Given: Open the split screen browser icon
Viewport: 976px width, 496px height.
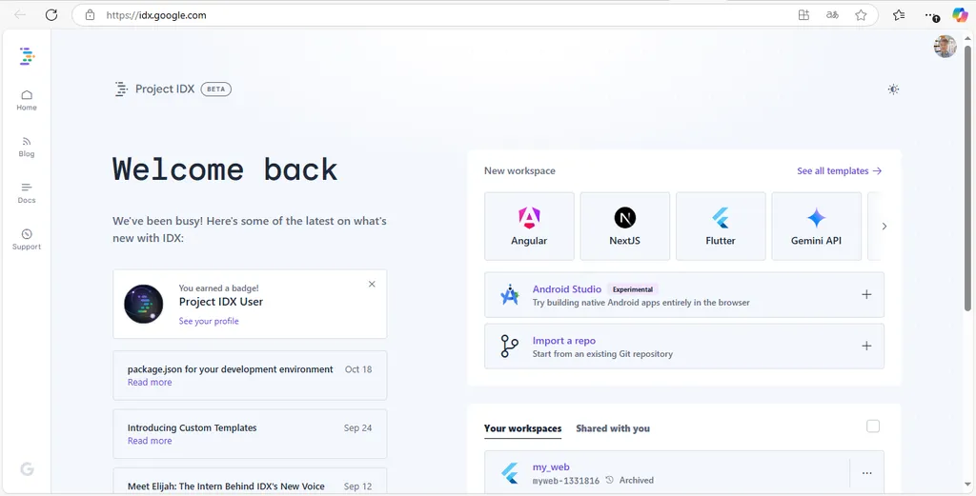Looking at the screenshot, I should [x=803, y=15].
